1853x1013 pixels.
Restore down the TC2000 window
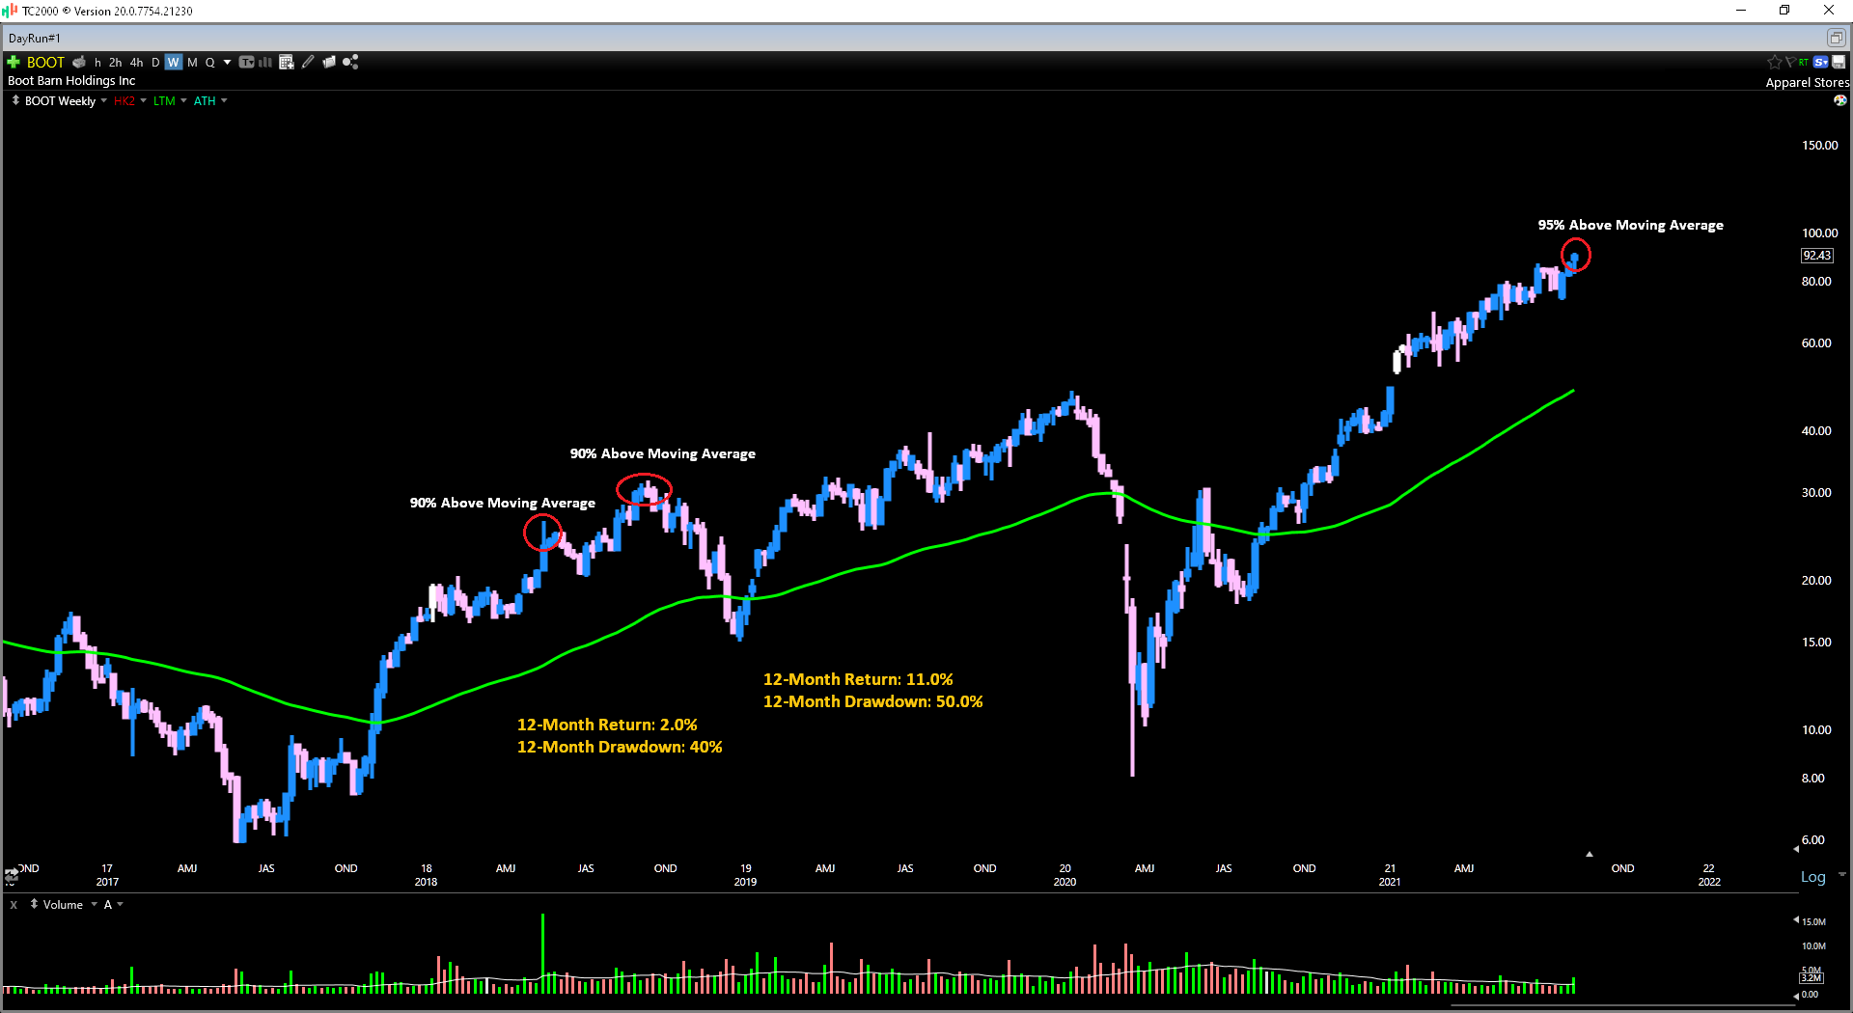[1784, 11]
